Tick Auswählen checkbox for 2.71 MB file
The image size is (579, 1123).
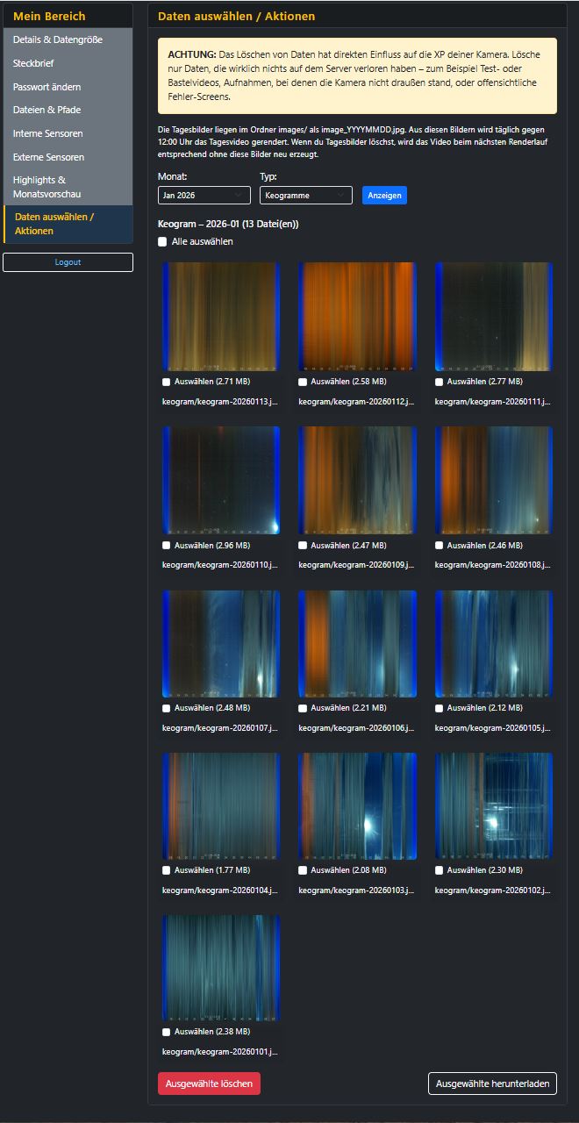(167, 383)
